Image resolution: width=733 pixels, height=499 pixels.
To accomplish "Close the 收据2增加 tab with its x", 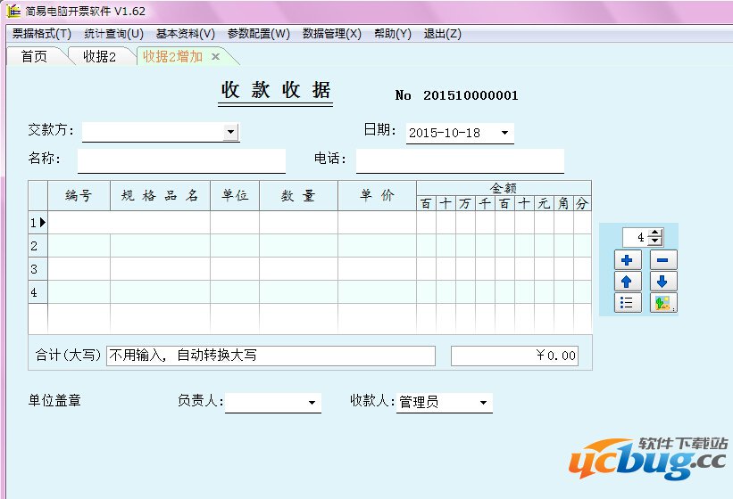I will pos(215,57).
